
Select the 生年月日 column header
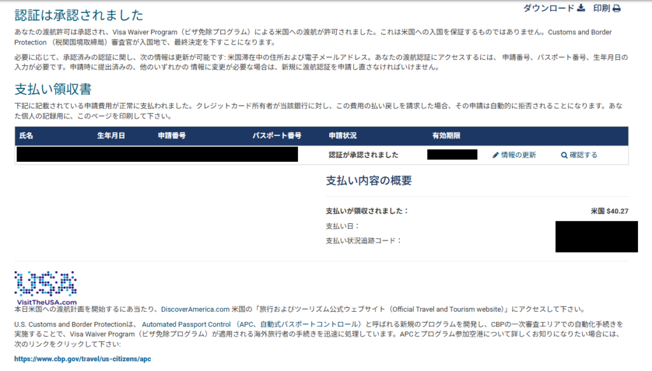click(110, 135)
